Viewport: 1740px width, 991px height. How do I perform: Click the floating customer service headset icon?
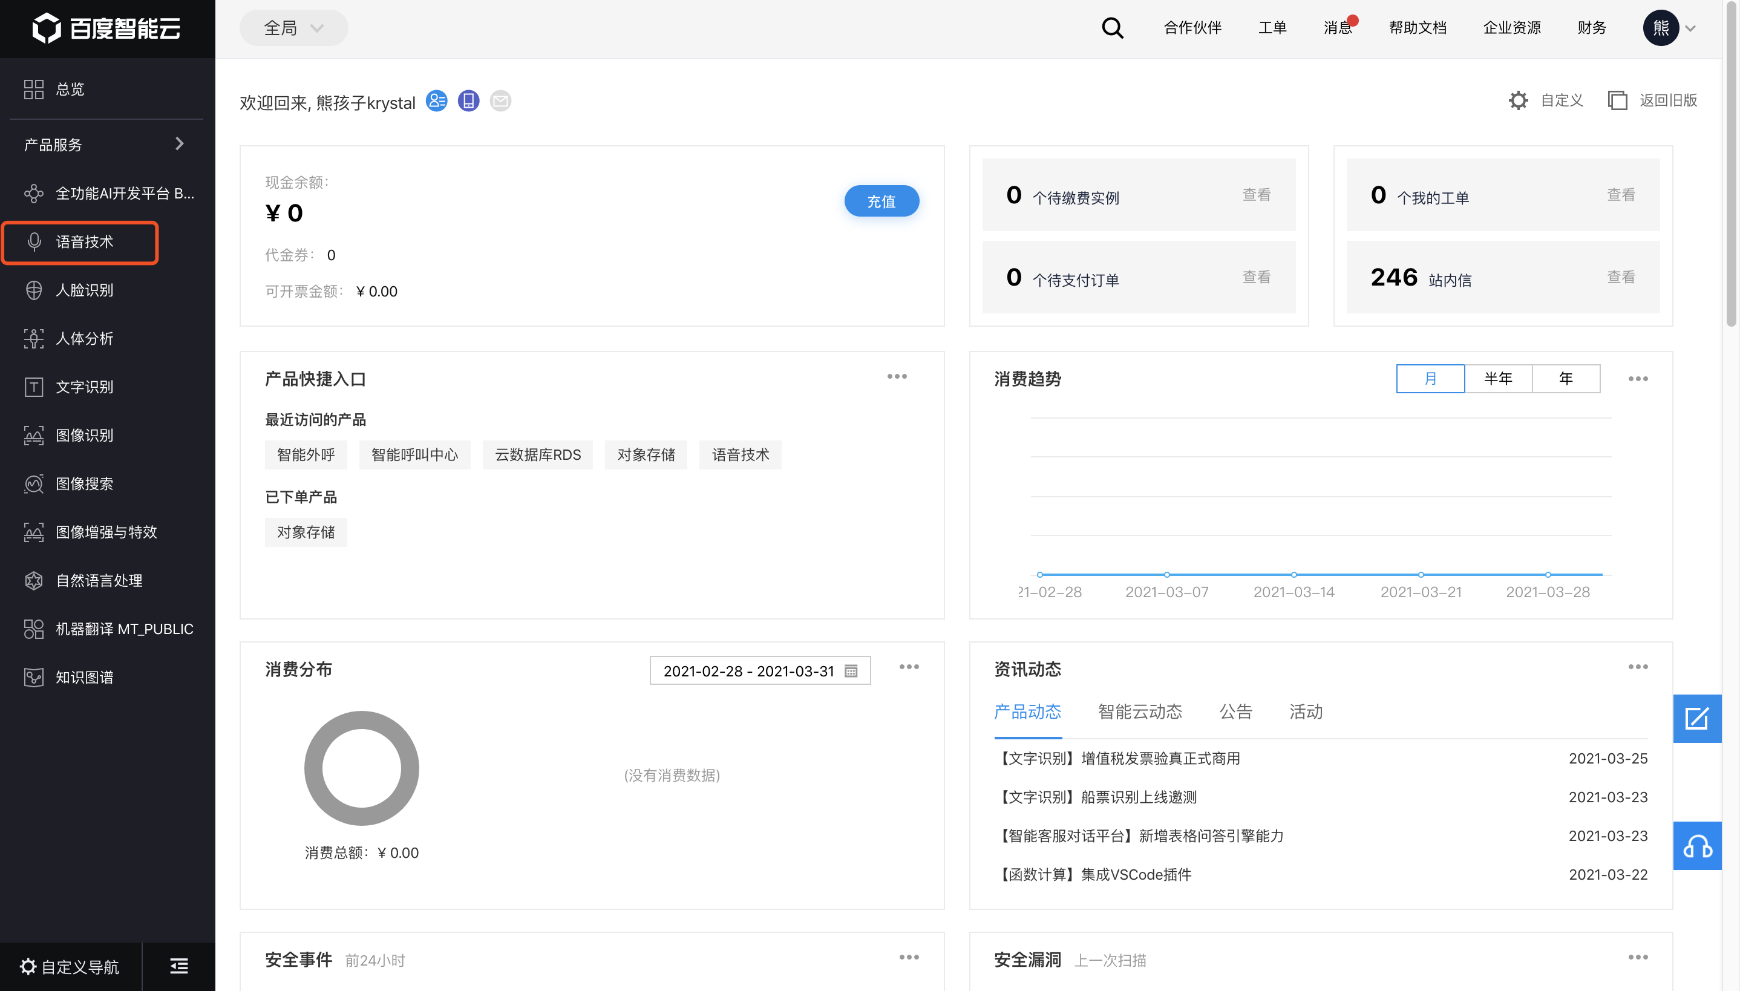(1696, 845)
